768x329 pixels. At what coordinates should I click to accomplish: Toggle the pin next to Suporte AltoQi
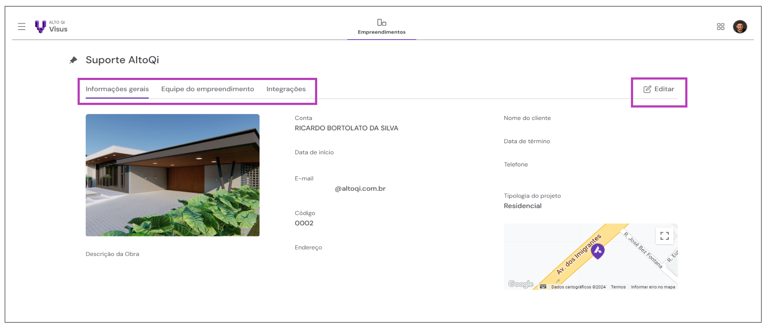point(73,60)
